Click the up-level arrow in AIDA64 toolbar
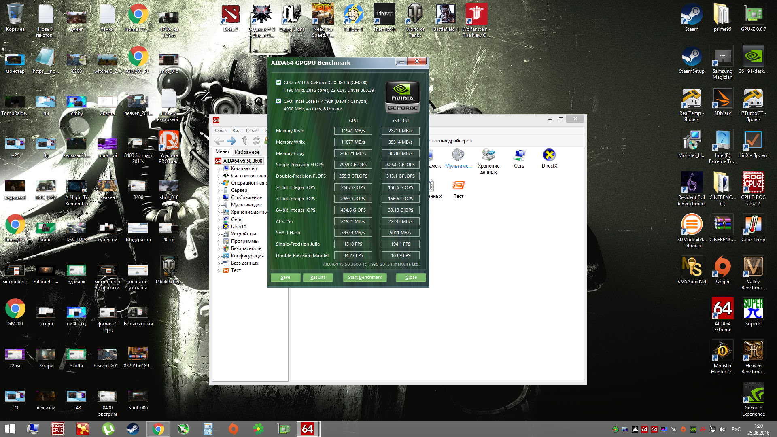 (244, 141)
